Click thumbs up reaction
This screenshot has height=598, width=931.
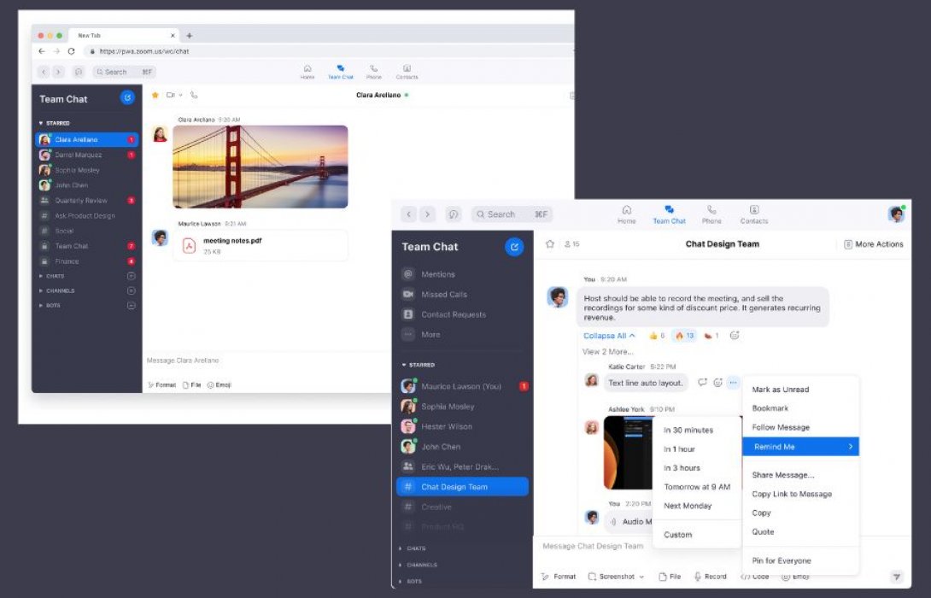coord(657,336)
